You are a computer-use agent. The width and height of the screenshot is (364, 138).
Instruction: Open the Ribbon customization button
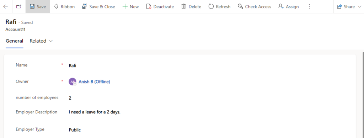tap(64, 6)
